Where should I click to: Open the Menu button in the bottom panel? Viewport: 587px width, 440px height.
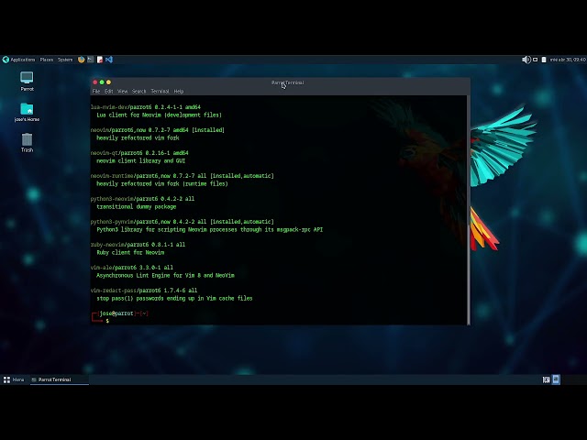[14, 379]
